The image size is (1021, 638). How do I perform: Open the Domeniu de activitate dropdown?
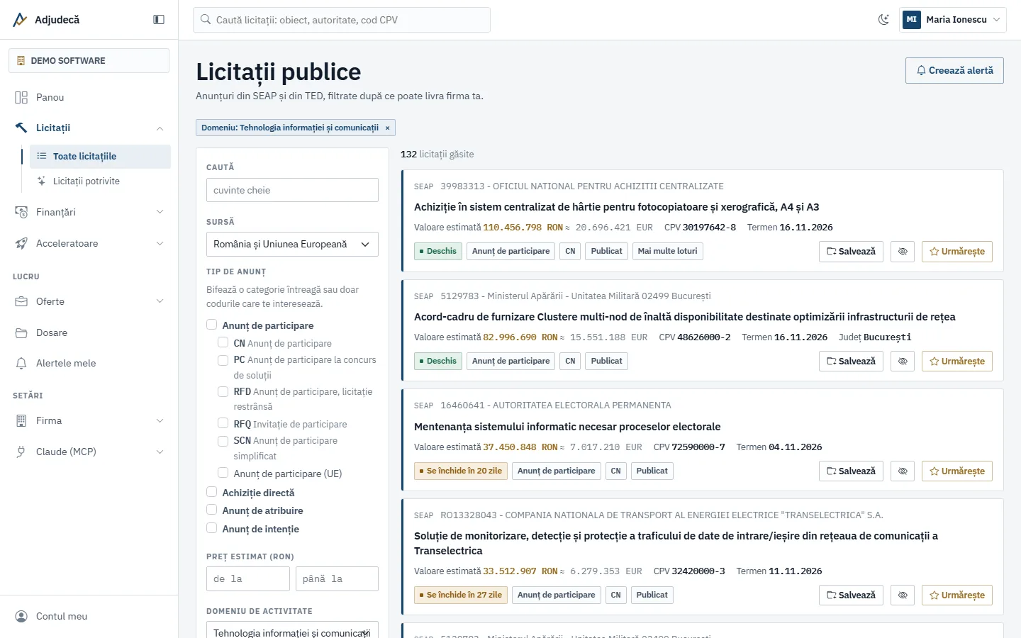click(x=292, y=630)
